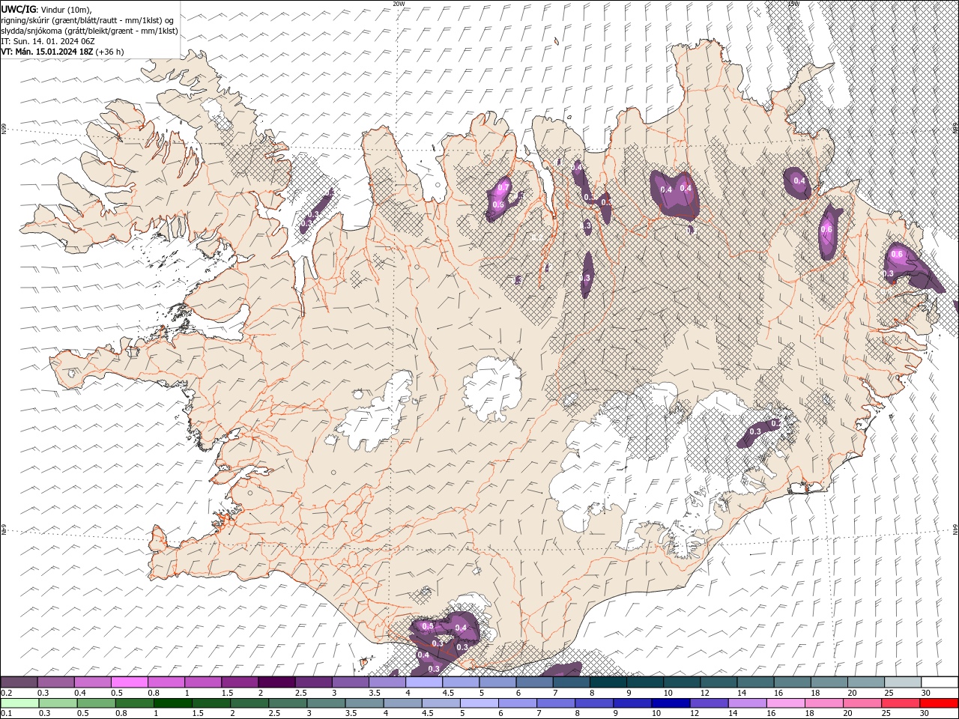Click the "rigning/skúrir" legend description line
The height and width of the screenshot is (719, 959).
click(x=88, y=19)
